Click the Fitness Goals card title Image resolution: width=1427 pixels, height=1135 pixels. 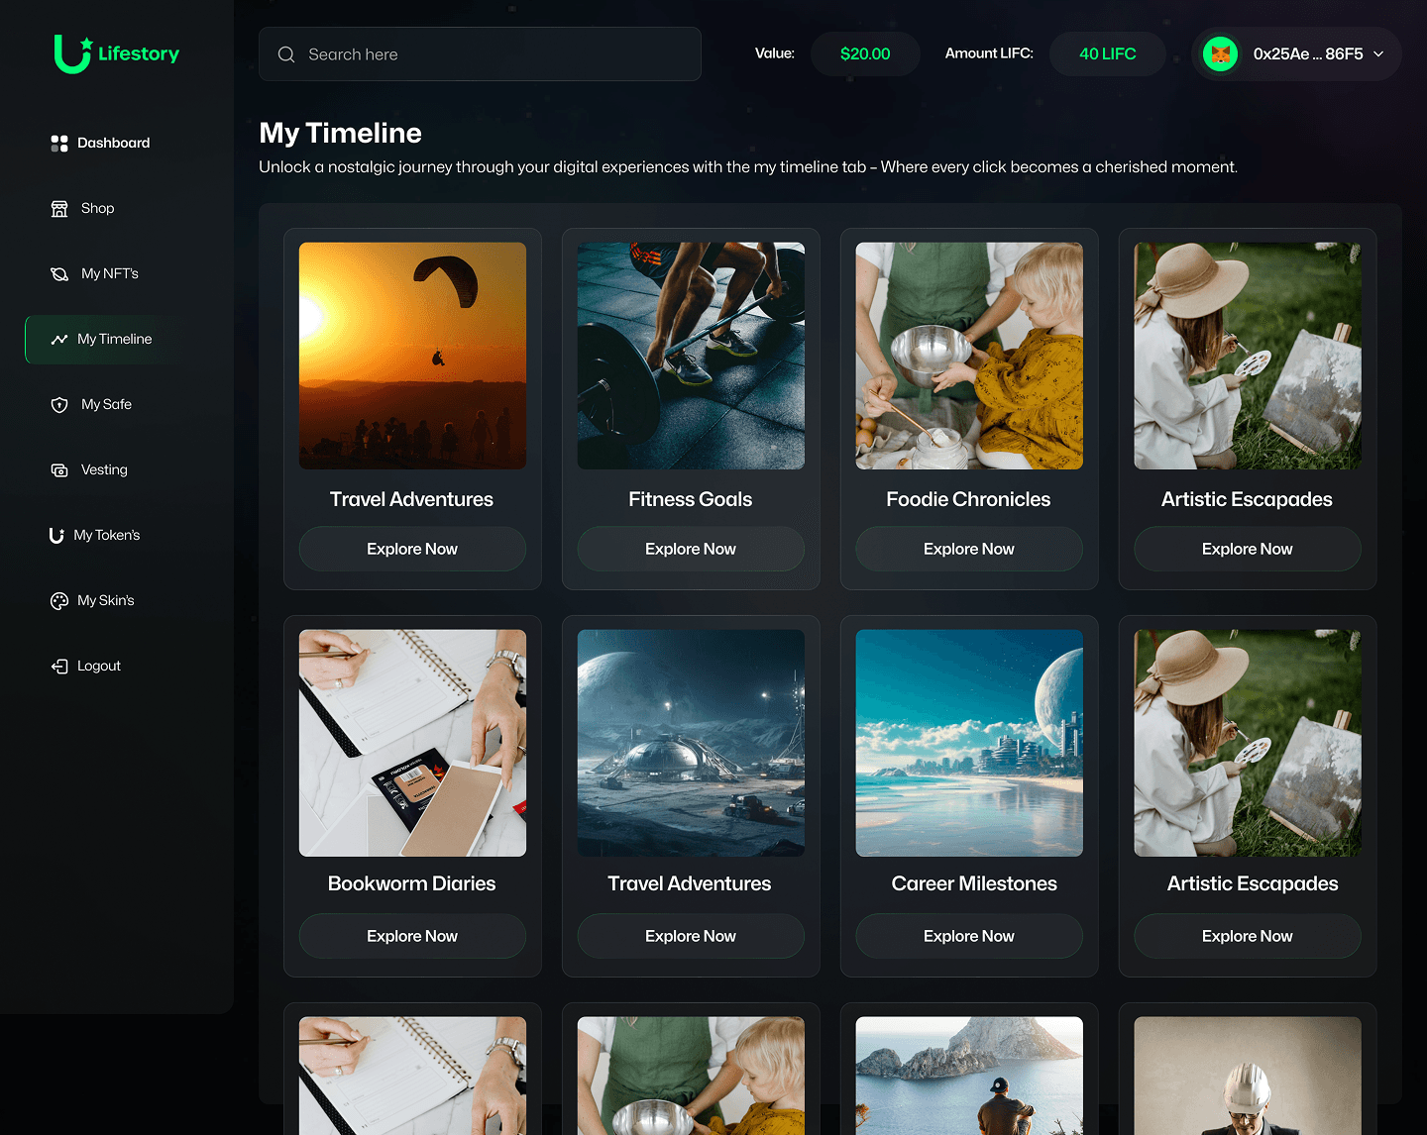[x=691, y=499]
